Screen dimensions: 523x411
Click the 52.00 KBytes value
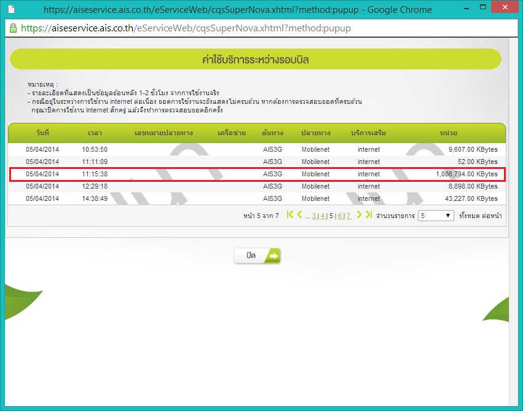click(x=478, y=162)
